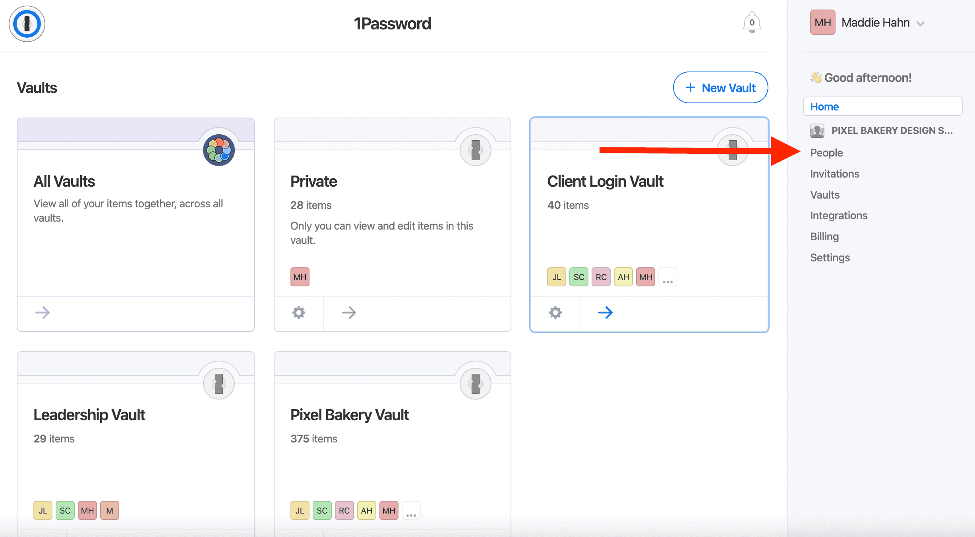The width and height of the screenshot is (975, 537).
Task: Open Private vault with arrow icon
Action: click(349, 313)
